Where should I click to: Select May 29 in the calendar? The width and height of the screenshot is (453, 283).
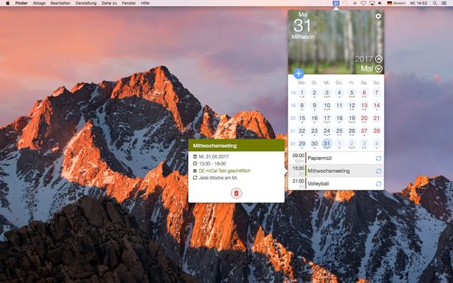pyautogui.click(x=302, y=143)
